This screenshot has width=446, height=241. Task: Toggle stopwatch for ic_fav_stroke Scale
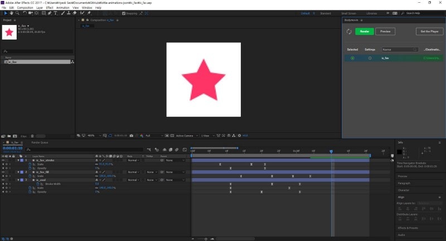[x=30, y=164]
